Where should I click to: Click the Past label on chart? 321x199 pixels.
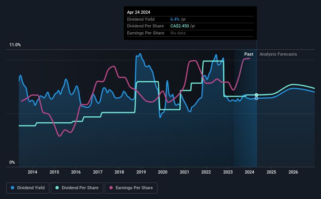(x=249, y=54)
